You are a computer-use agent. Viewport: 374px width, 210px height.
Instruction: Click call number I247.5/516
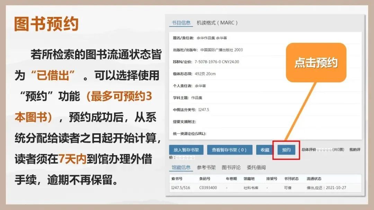coord(180,188)
